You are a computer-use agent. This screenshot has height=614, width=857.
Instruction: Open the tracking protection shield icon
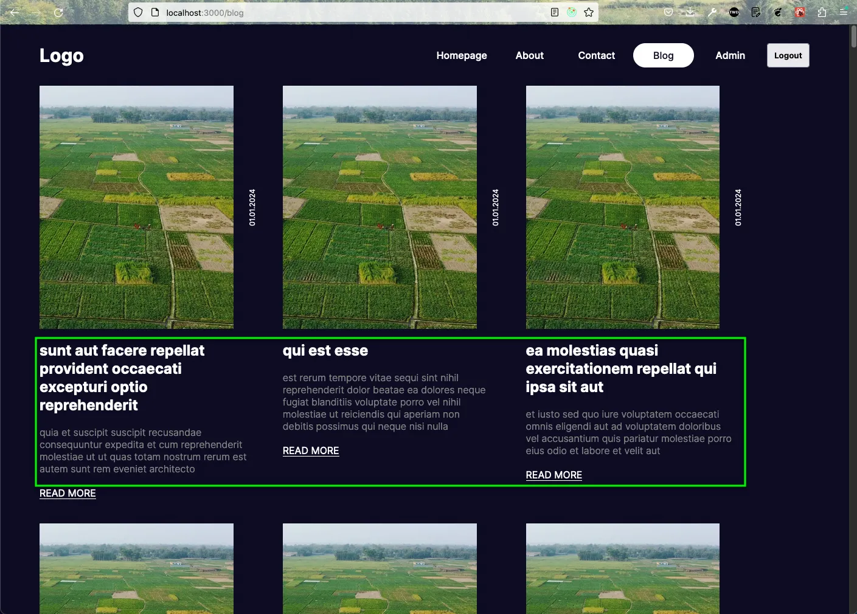tap(138, 12)
